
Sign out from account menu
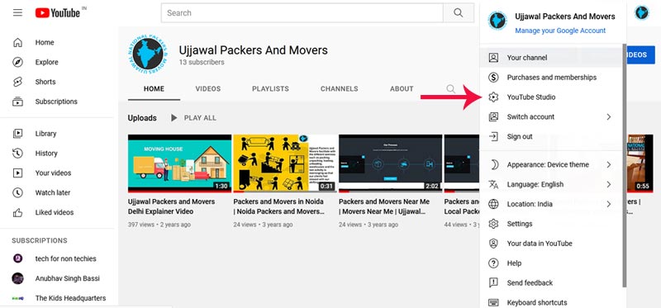click(x=551, y=136)
